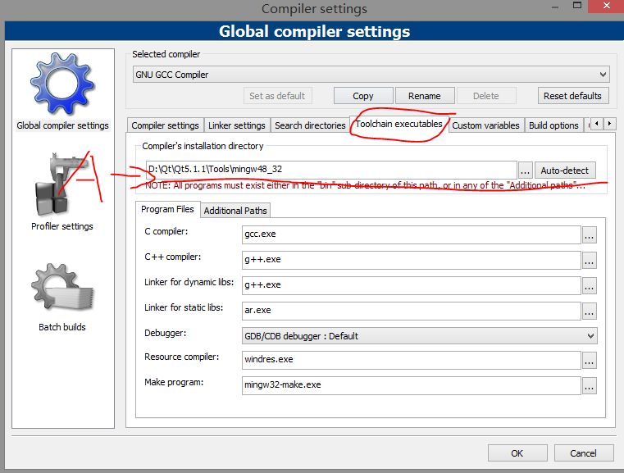Switch to Custom variables tab
Screen dimensions: 624x473
[x=485, y=125]
